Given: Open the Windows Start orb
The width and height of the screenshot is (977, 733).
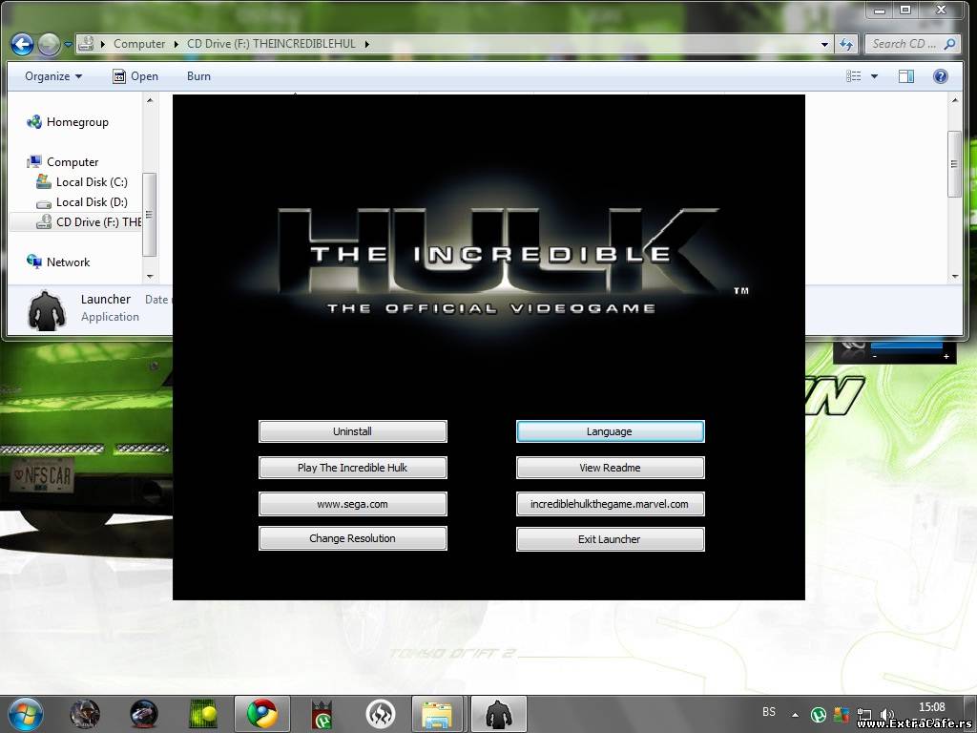Looking at the screenshot, I should 26,714.
